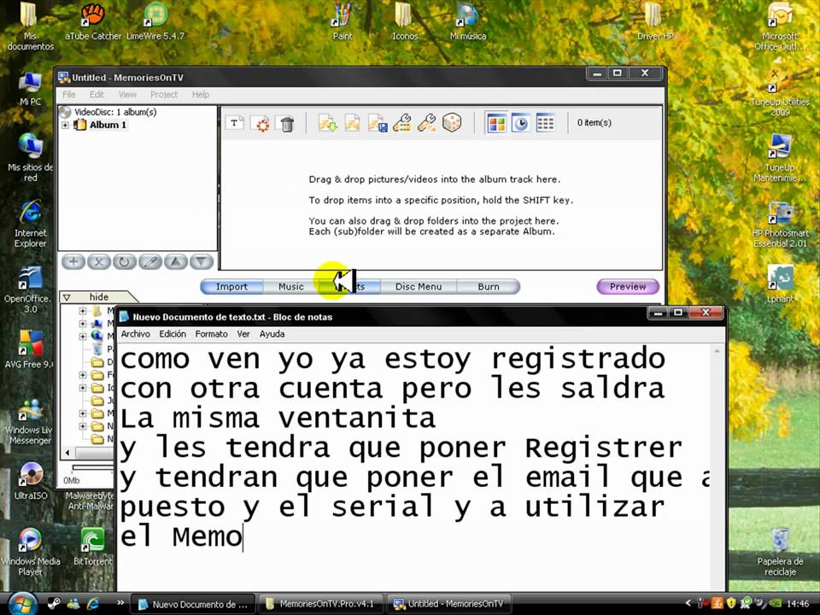The image size is (820, 615).
Task: Select LimeWire 5.4.7 desktop icon
Action: [155, 22]
